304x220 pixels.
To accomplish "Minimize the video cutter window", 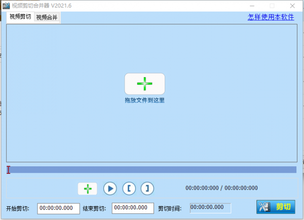I will (x=251, y=5).
